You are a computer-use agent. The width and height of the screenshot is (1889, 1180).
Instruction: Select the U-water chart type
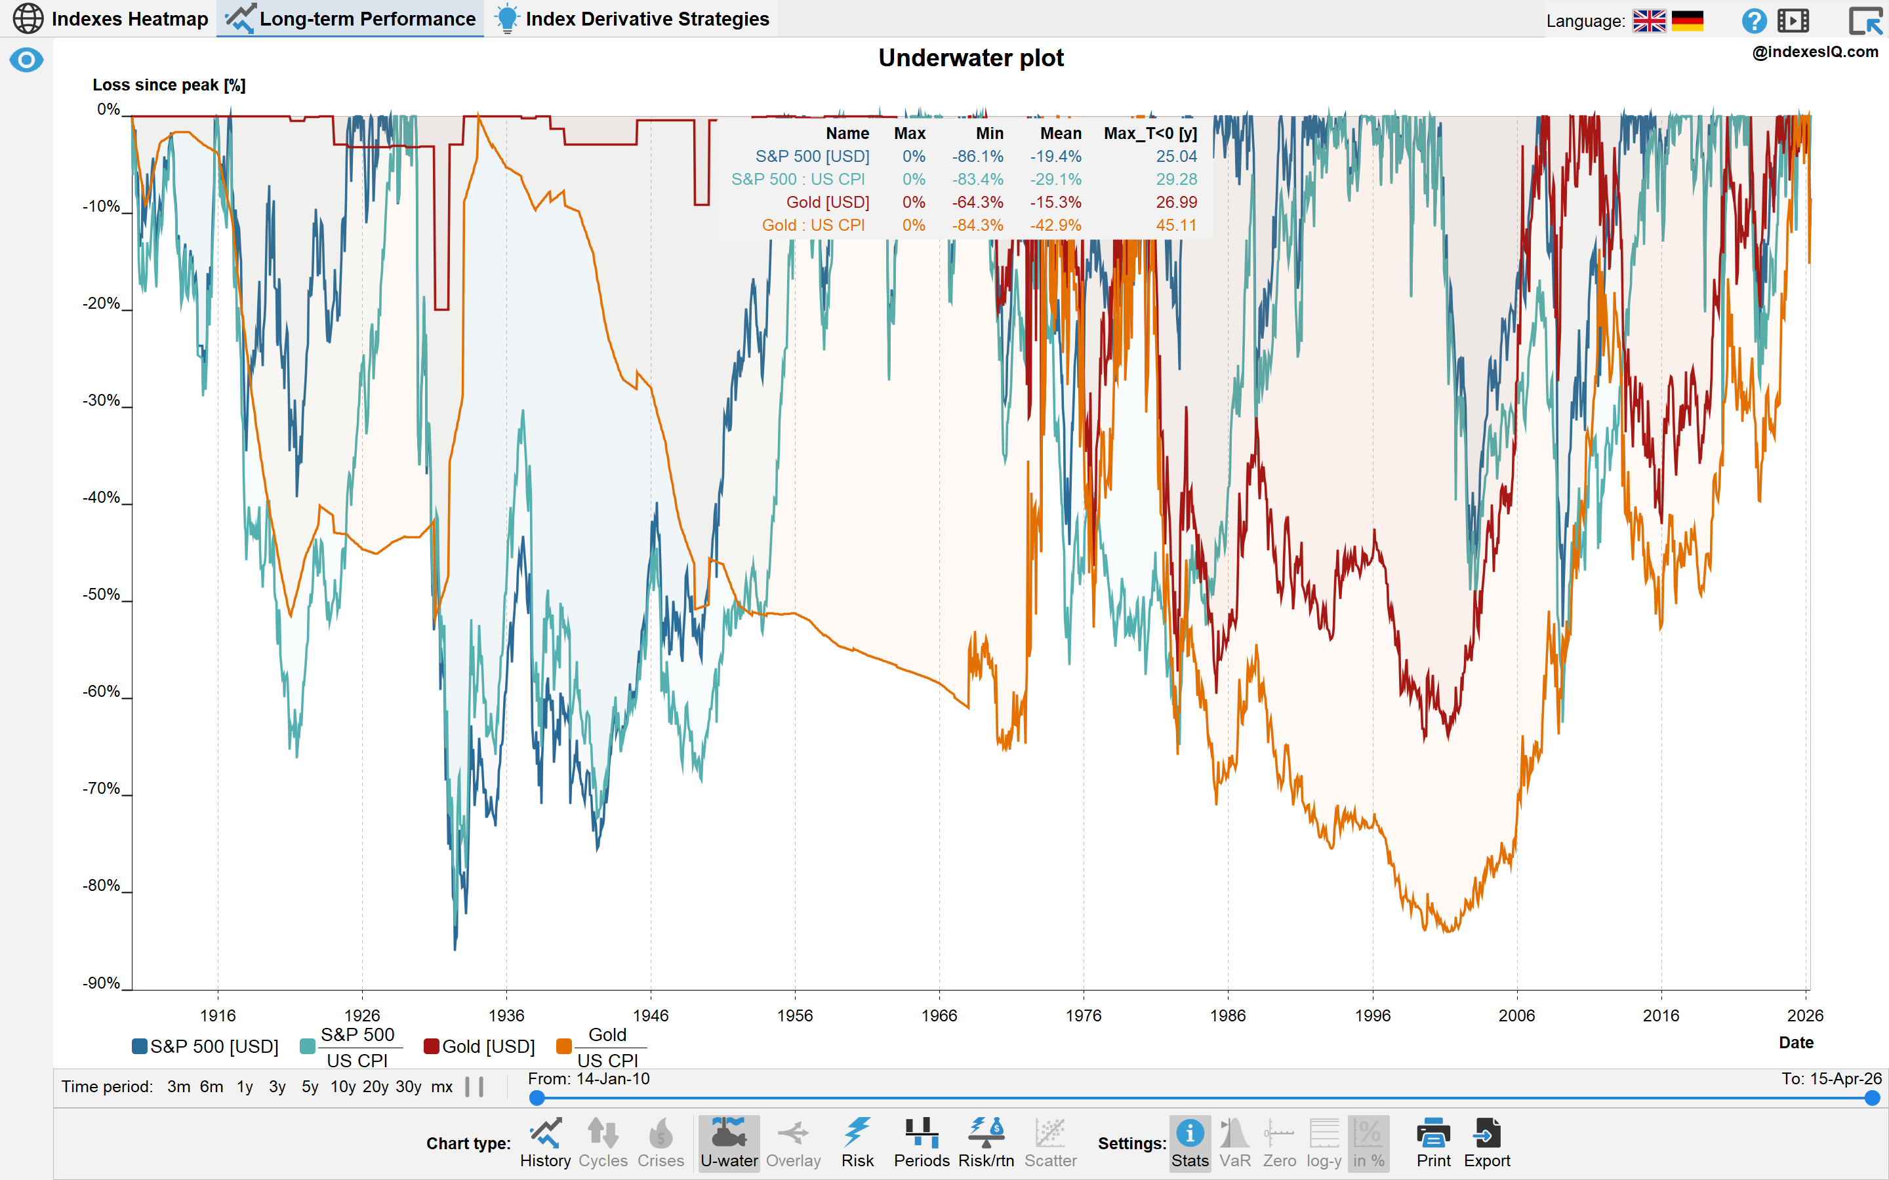[x=729, y=1143]
